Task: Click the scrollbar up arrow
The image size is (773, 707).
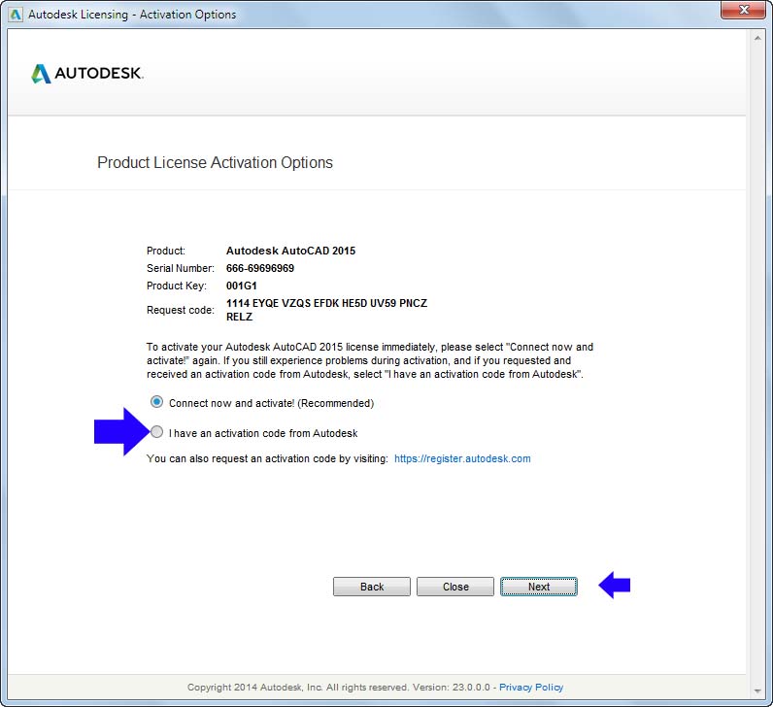Action: point(757,38)
